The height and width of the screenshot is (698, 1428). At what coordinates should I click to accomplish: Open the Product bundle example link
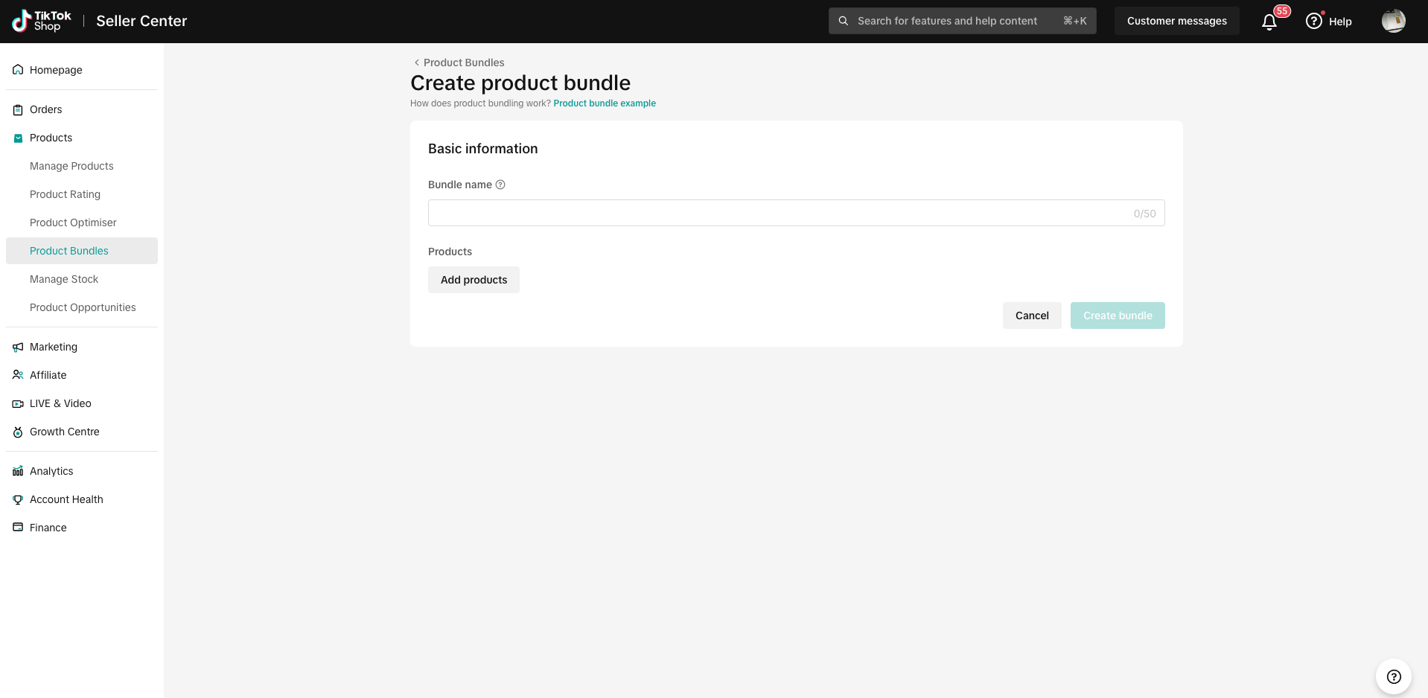click(605, 103)
